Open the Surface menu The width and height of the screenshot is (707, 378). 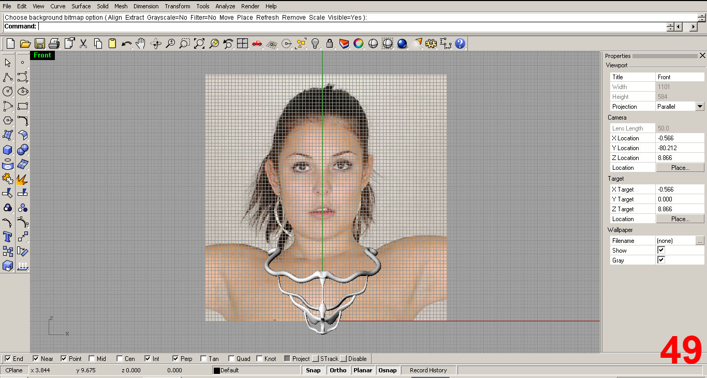pos(81,6)
